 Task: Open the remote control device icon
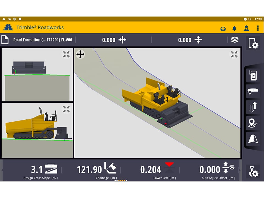pos(253,75)
